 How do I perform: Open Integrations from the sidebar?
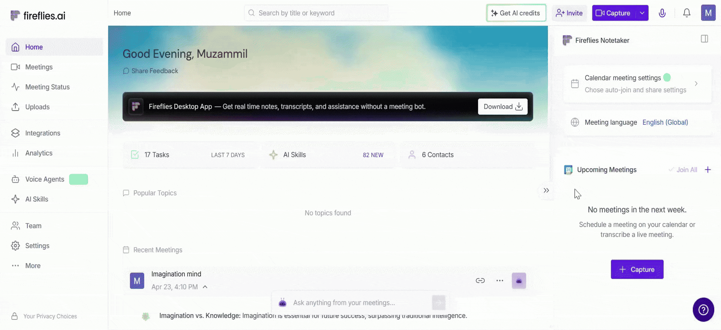pyautogui.click(x=54, y=133)
